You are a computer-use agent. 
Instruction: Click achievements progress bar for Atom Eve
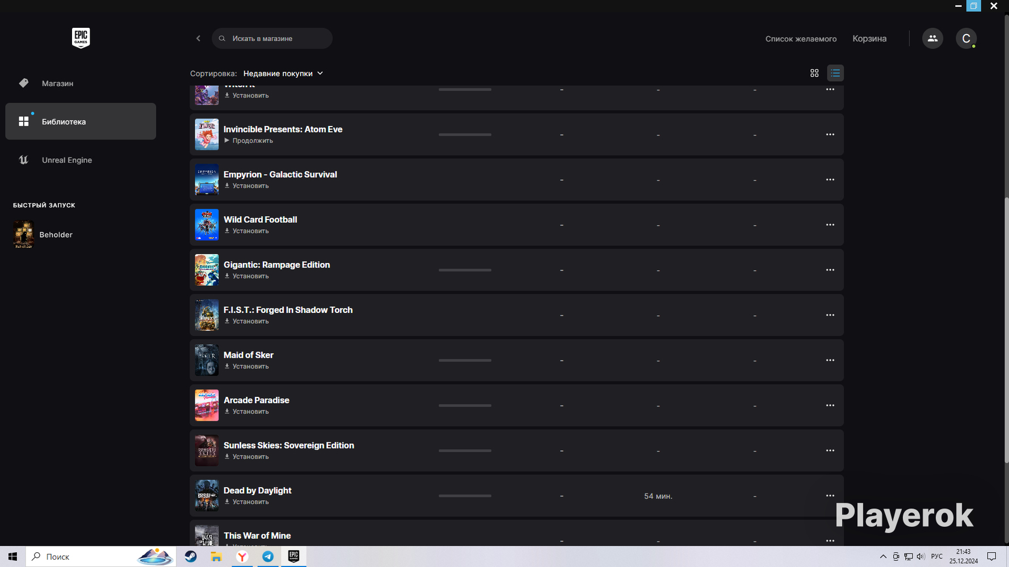[465, 135]
